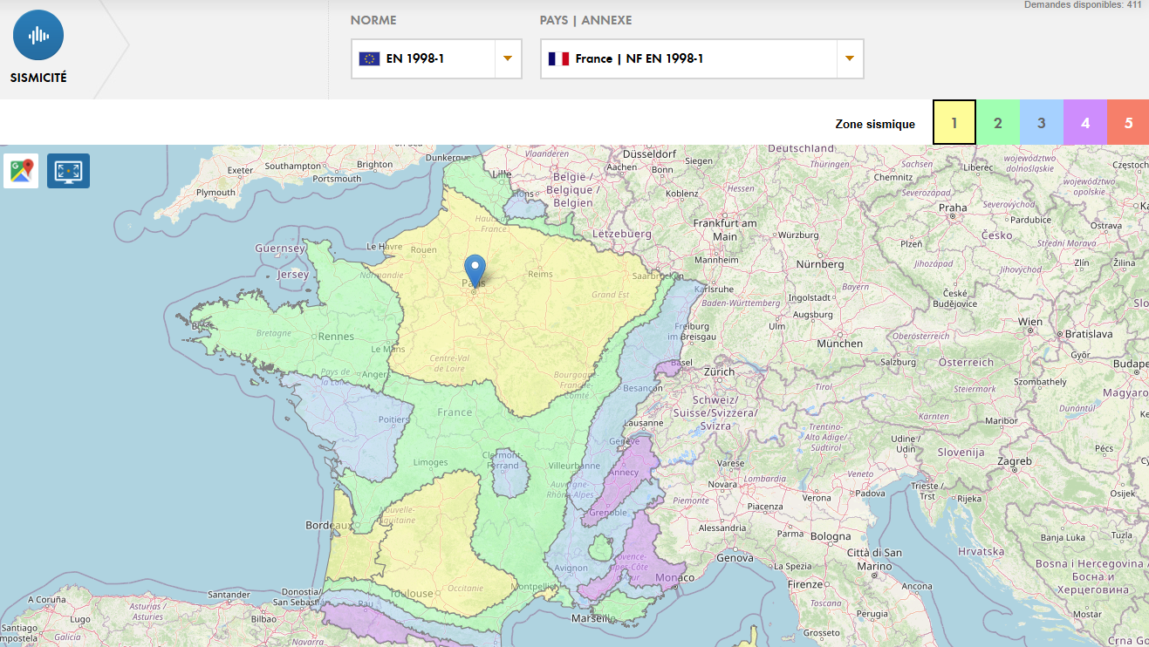Viewport: 1149px width, 647px height.
Task: Click Monaco on the map
Action: pyautogui.click(x=676, y=578)
